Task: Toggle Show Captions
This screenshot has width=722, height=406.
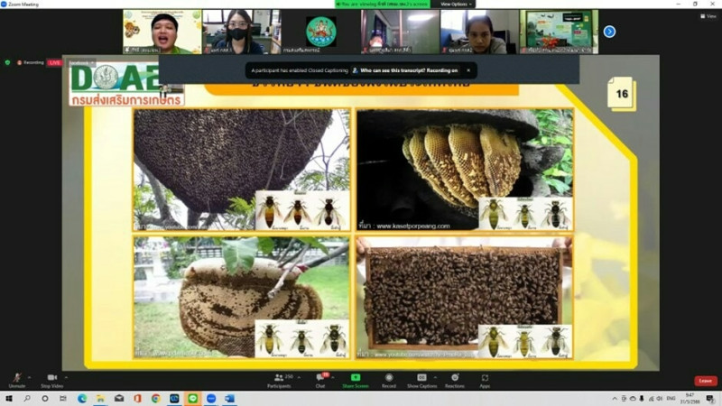Action: pos(421,378)
